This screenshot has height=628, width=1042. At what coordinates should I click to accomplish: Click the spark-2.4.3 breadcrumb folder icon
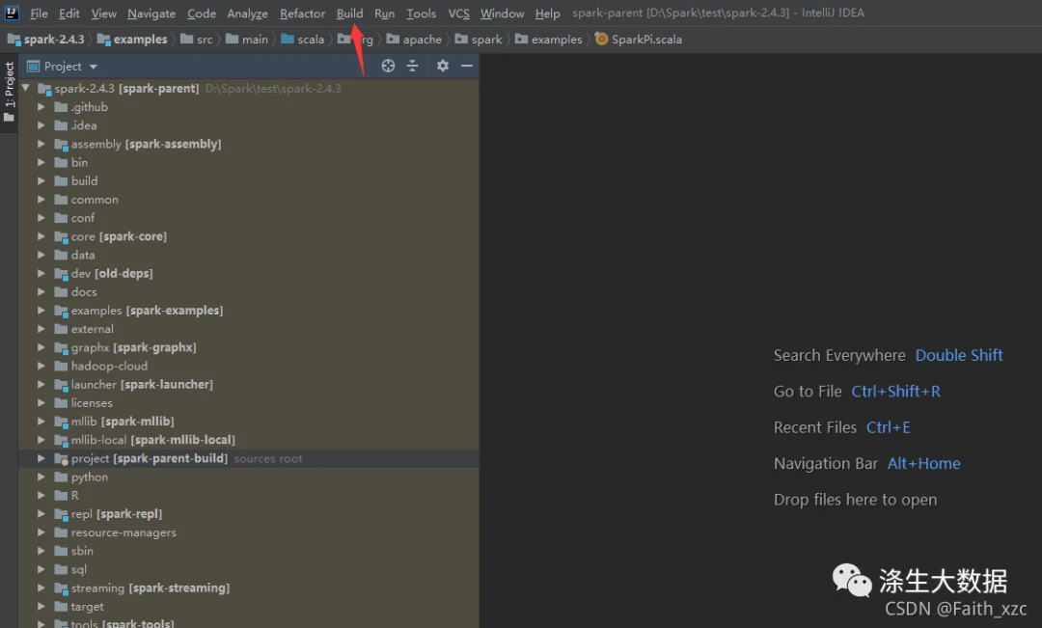[x=14, y=40]
